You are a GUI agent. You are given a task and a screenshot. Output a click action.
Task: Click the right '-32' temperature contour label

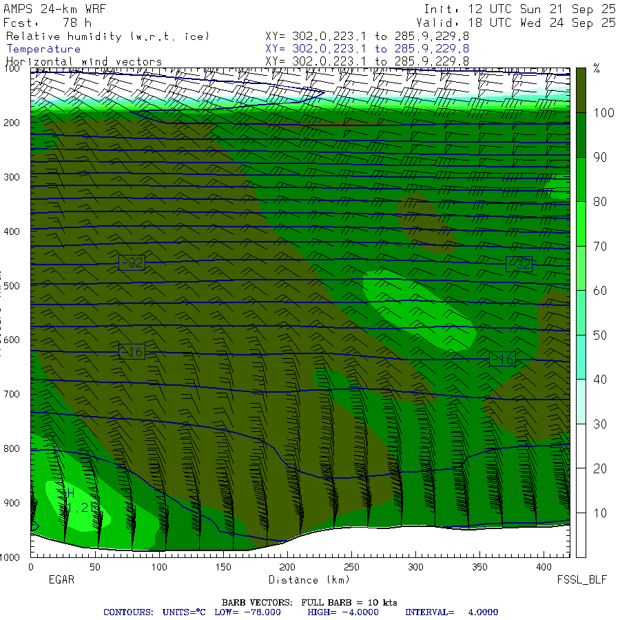(519, 264)
